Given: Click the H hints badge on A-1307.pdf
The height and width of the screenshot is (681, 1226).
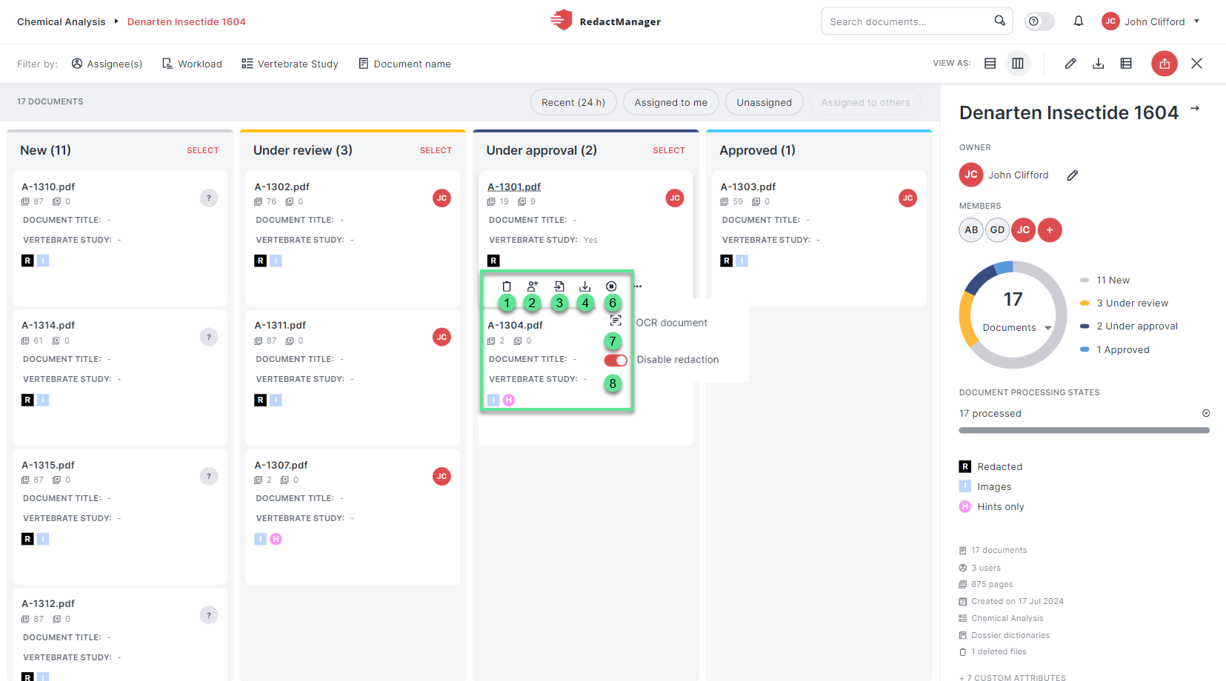Looking at the screenshot, I should pos(276,539).
